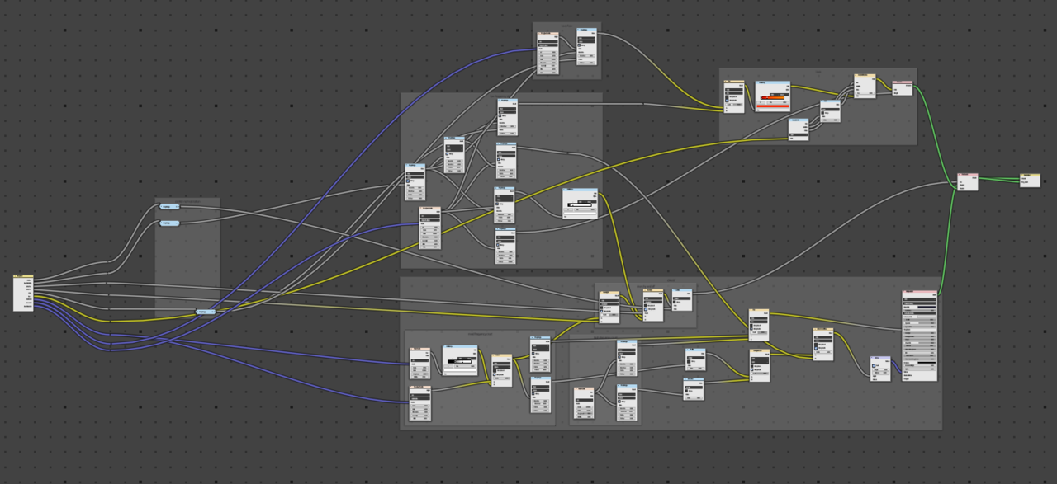Select the pink mix node where green links merge

pyautogui.click(x=968, y=181)
